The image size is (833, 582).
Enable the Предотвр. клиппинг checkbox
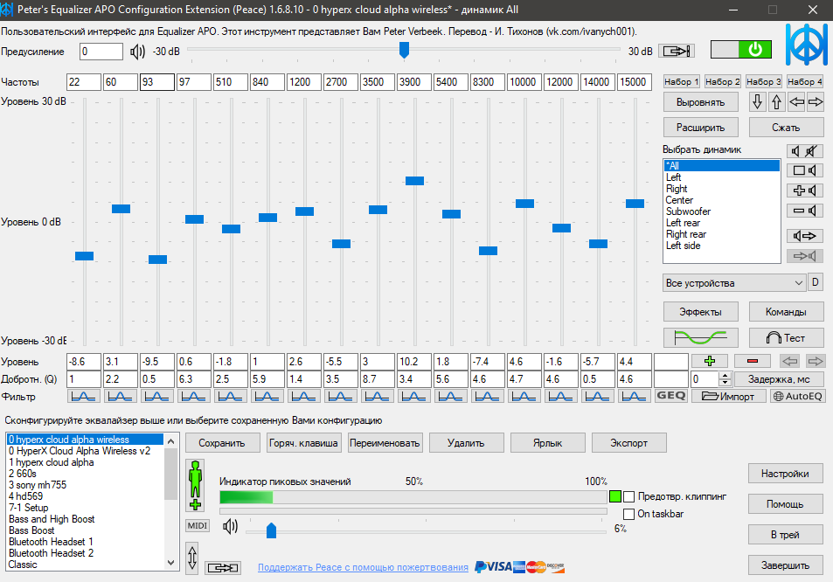629,496
